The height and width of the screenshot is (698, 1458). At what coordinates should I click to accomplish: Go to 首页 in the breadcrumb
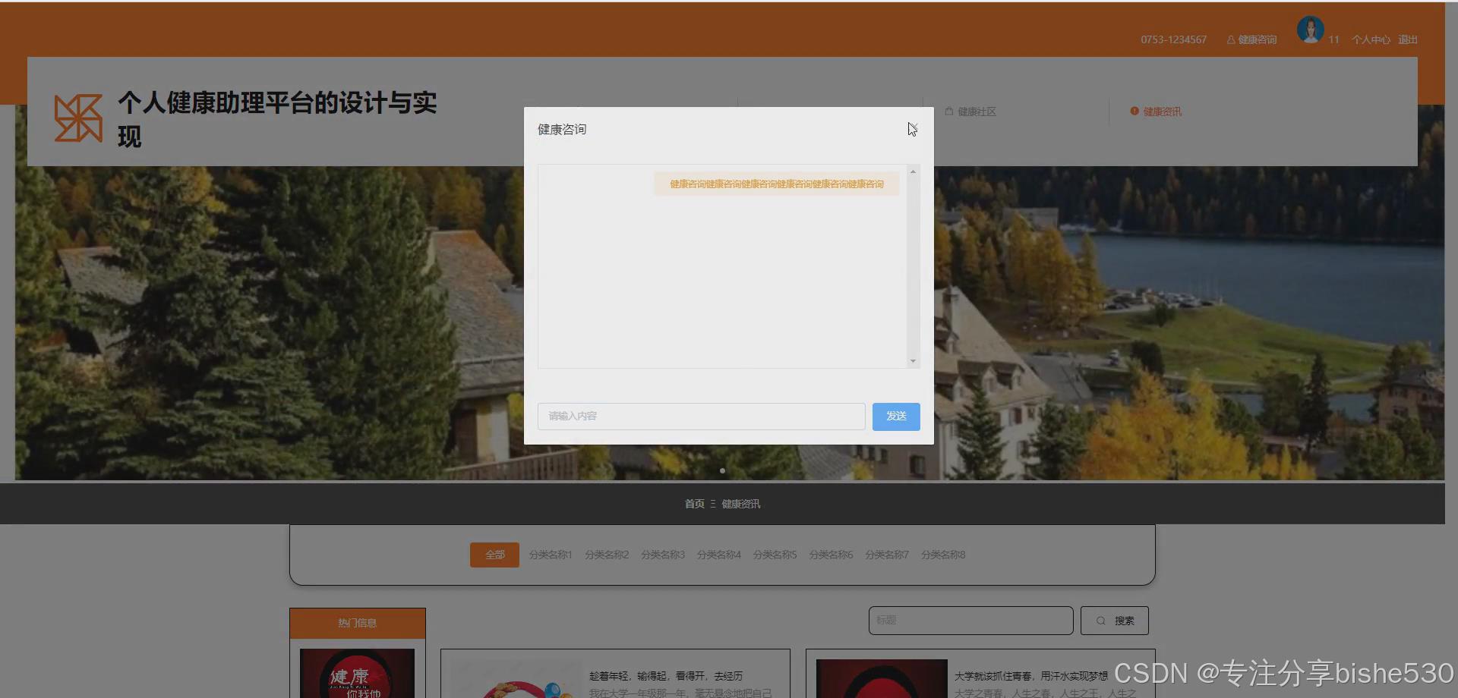tap(694, 504)
